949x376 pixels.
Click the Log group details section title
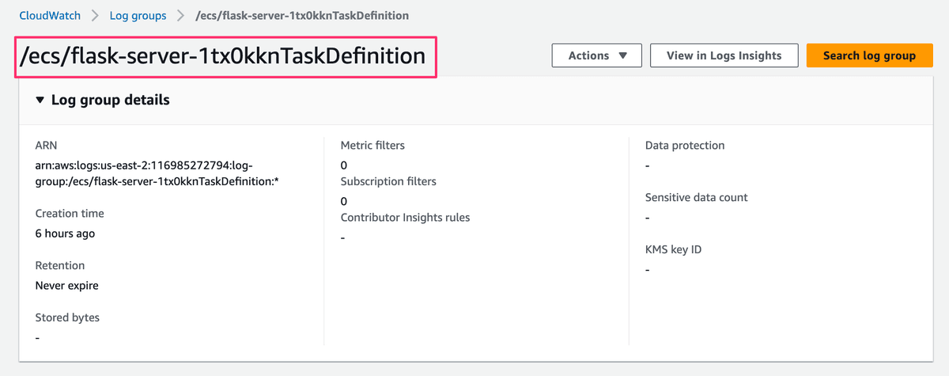(110, 101)
